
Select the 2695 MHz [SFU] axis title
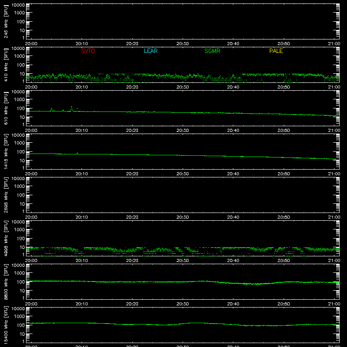[x=6, y=195]
